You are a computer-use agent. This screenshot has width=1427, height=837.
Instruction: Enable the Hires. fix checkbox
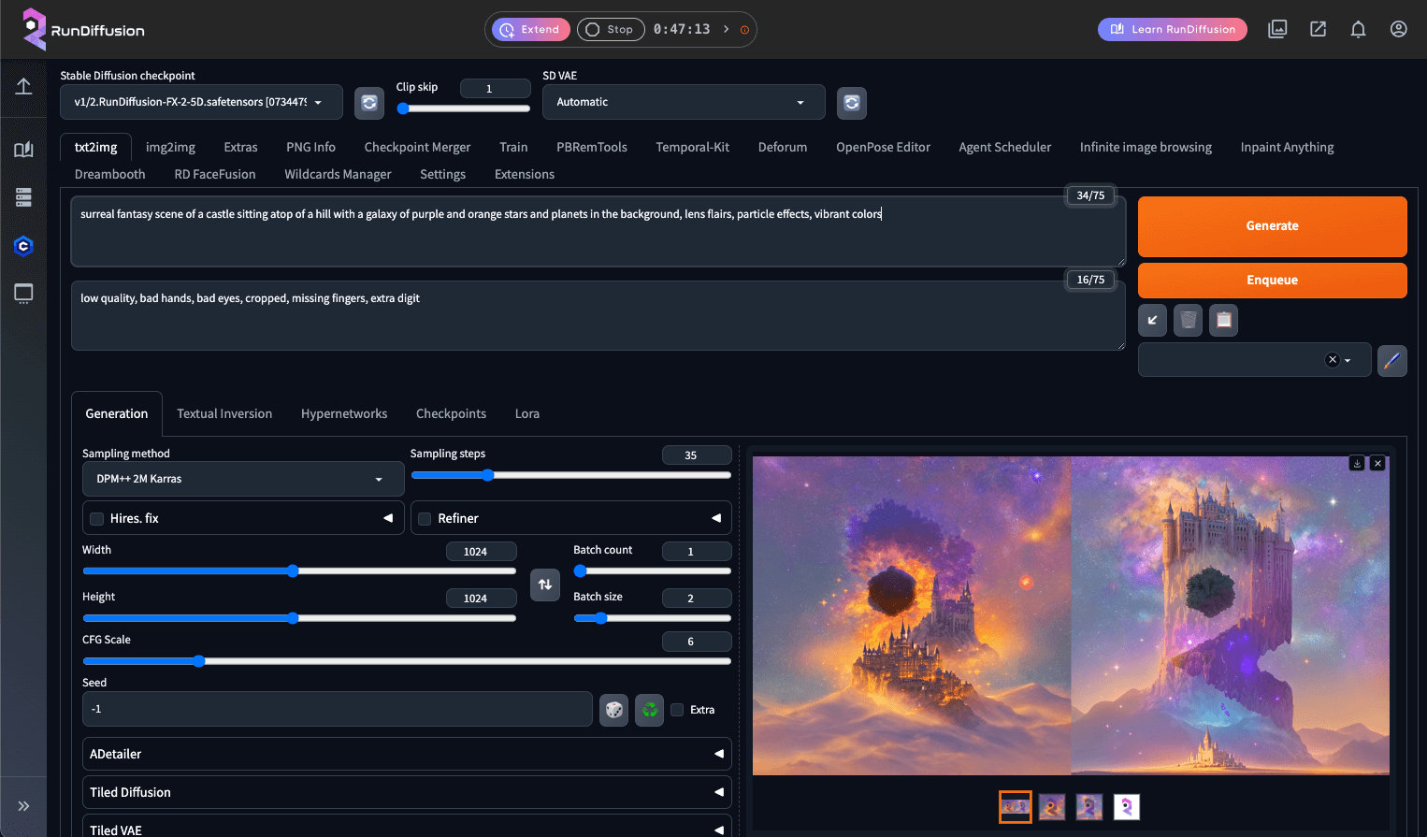pyautogui.click(x=96, y=519)
